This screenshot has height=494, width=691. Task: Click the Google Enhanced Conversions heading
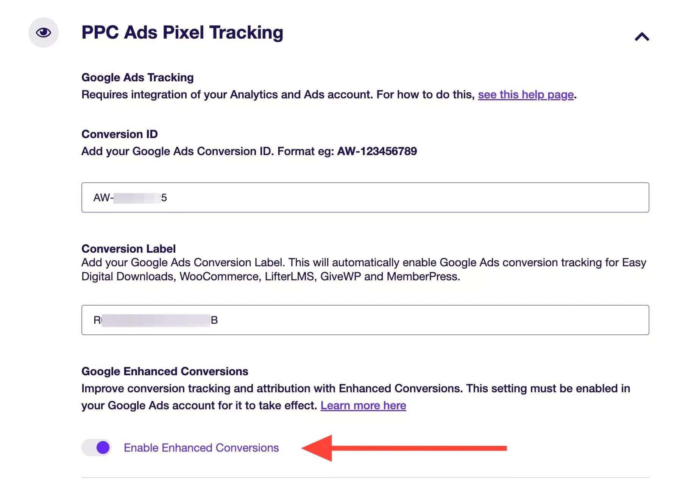pyautogui.click(x=165, y=371)
